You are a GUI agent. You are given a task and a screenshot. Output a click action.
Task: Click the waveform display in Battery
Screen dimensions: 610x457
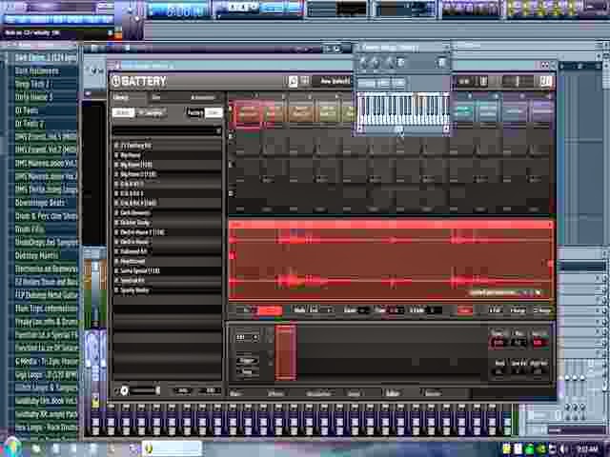[391, 260]
